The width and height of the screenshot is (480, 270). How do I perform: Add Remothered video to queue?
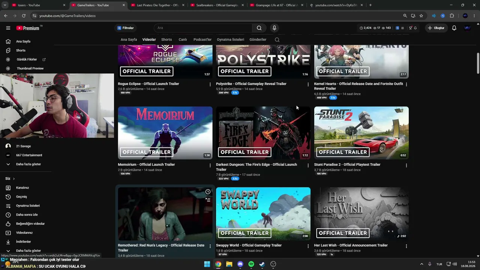tap(208, 200)
